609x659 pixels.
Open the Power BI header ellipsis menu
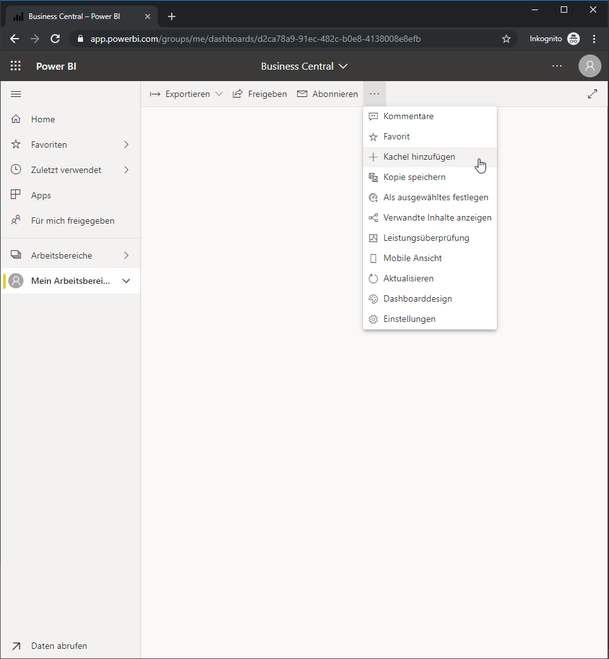point(557,66)
